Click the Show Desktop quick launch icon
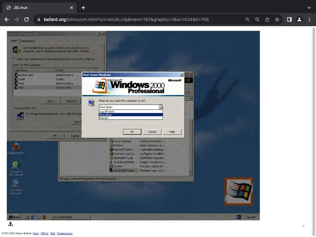Screen dimensions: 316x237 click(27, 217)
